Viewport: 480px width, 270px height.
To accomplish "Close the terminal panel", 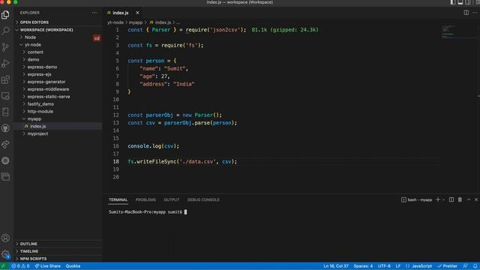I will 476,199.
